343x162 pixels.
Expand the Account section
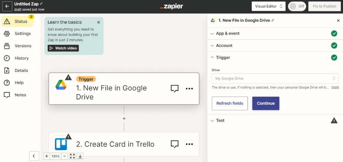275,46
